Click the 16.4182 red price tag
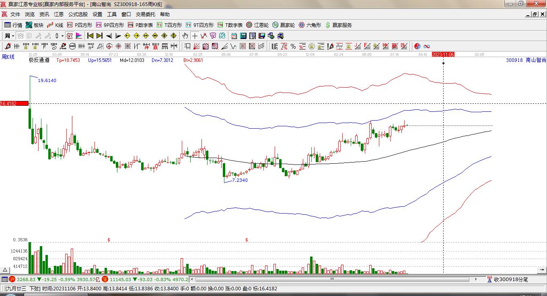The image size is (547, 296). (14, 104)
